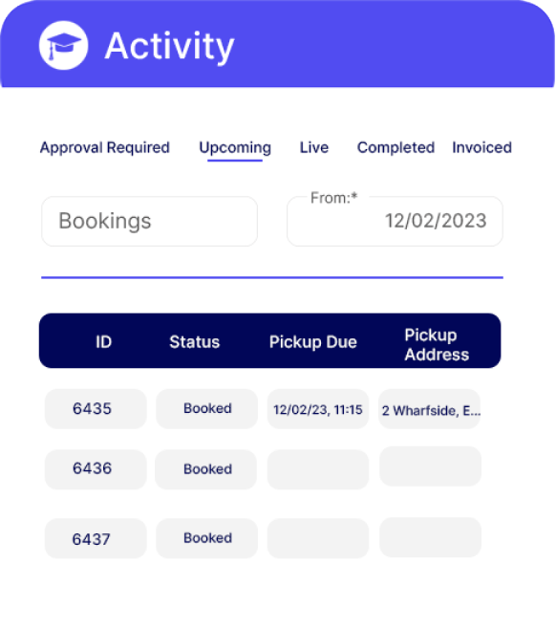Open booking ID 6435
Screen dimensions: 556x628
[x=96, y=409]
